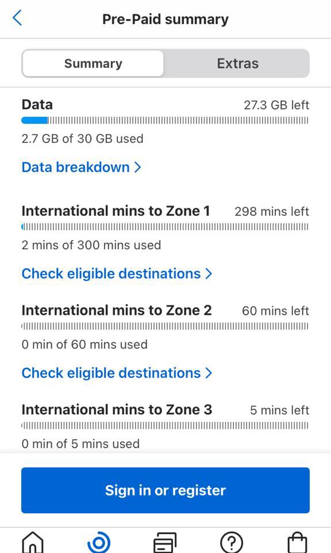Follow the Data breakdown link
This screenshot has height=553, width=331.
(75, 167)
